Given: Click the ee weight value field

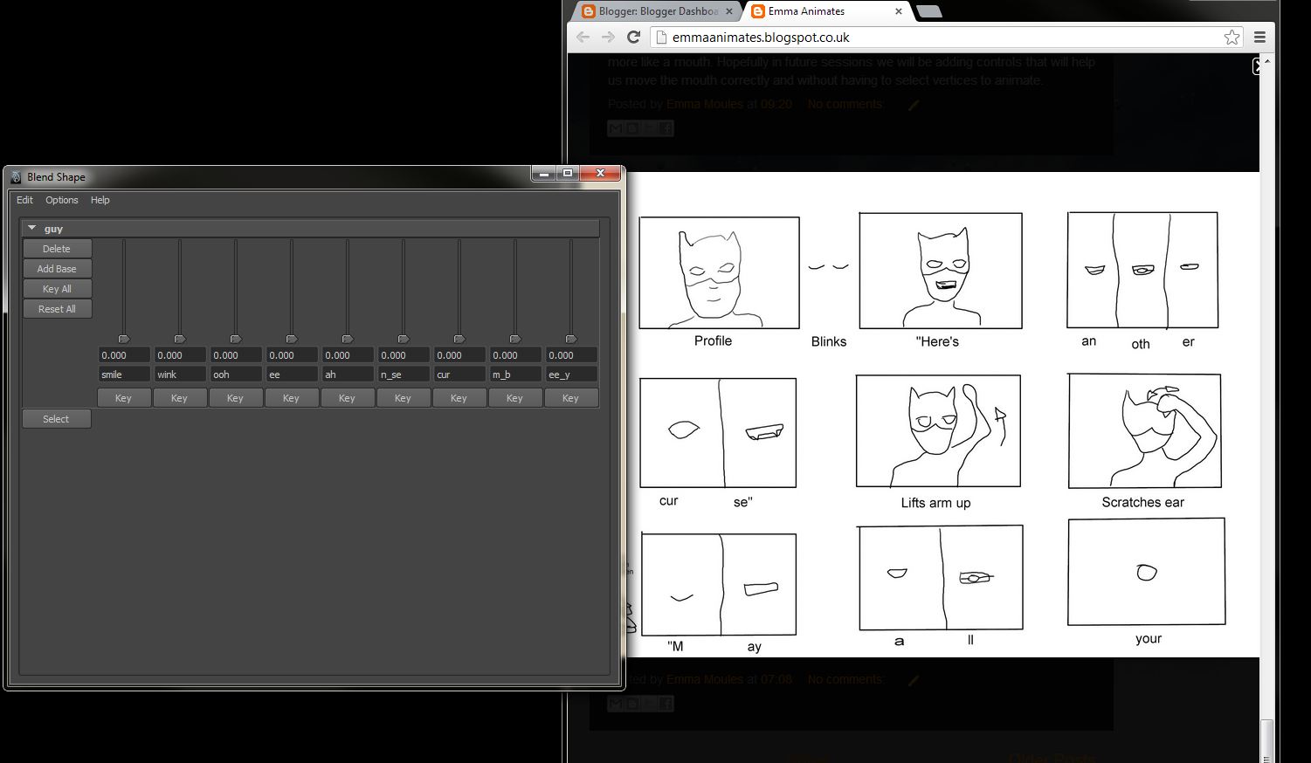Looking at the screenshot, I should [x=292, y=355].
